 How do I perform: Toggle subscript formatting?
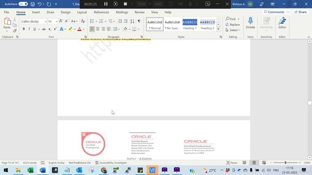50,29
